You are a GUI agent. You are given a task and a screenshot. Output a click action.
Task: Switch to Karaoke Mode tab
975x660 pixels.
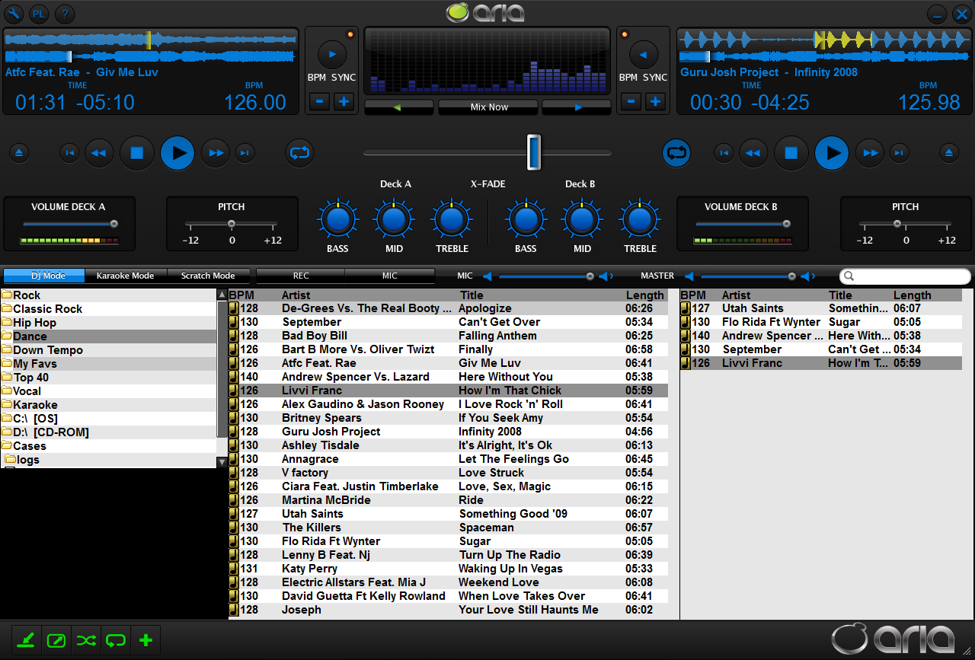pyautogui.click(x=125, y=276)
